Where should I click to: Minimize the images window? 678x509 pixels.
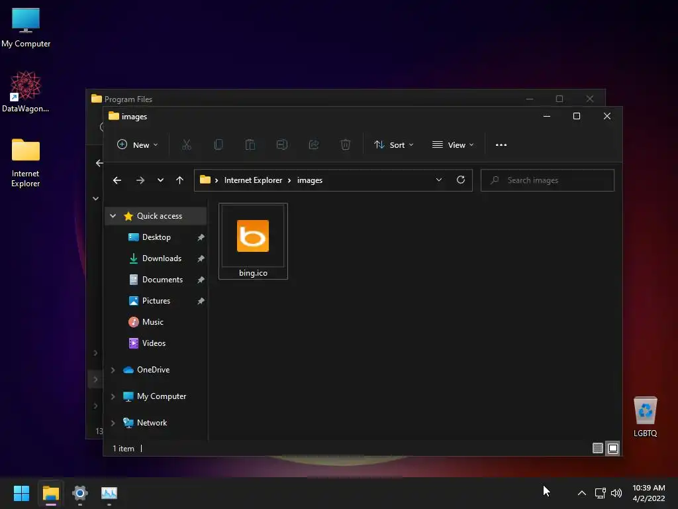pos(546,116)
